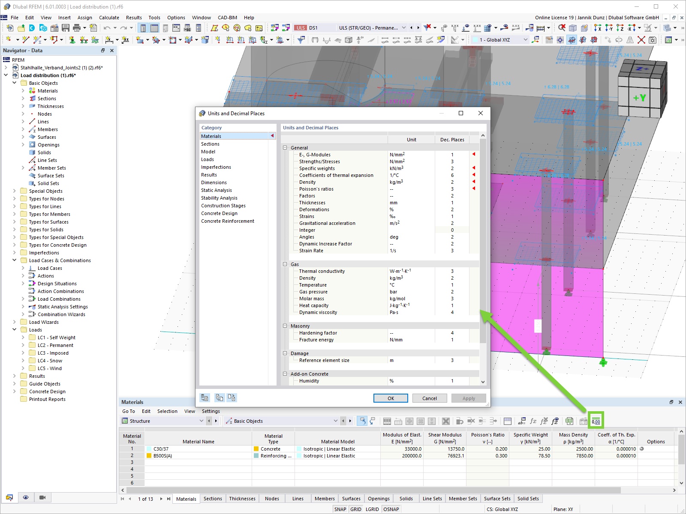Click the undo arrow in main toolbar
Viewport: 686px width, 514px height.
107,28
